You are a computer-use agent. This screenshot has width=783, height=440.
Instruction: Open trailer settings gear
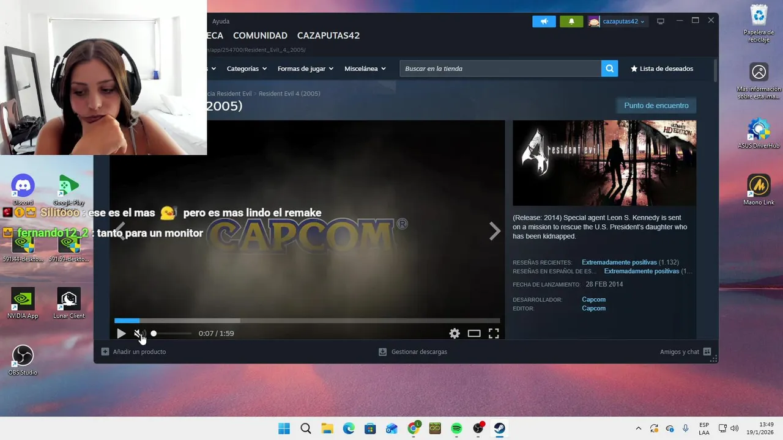455,333
